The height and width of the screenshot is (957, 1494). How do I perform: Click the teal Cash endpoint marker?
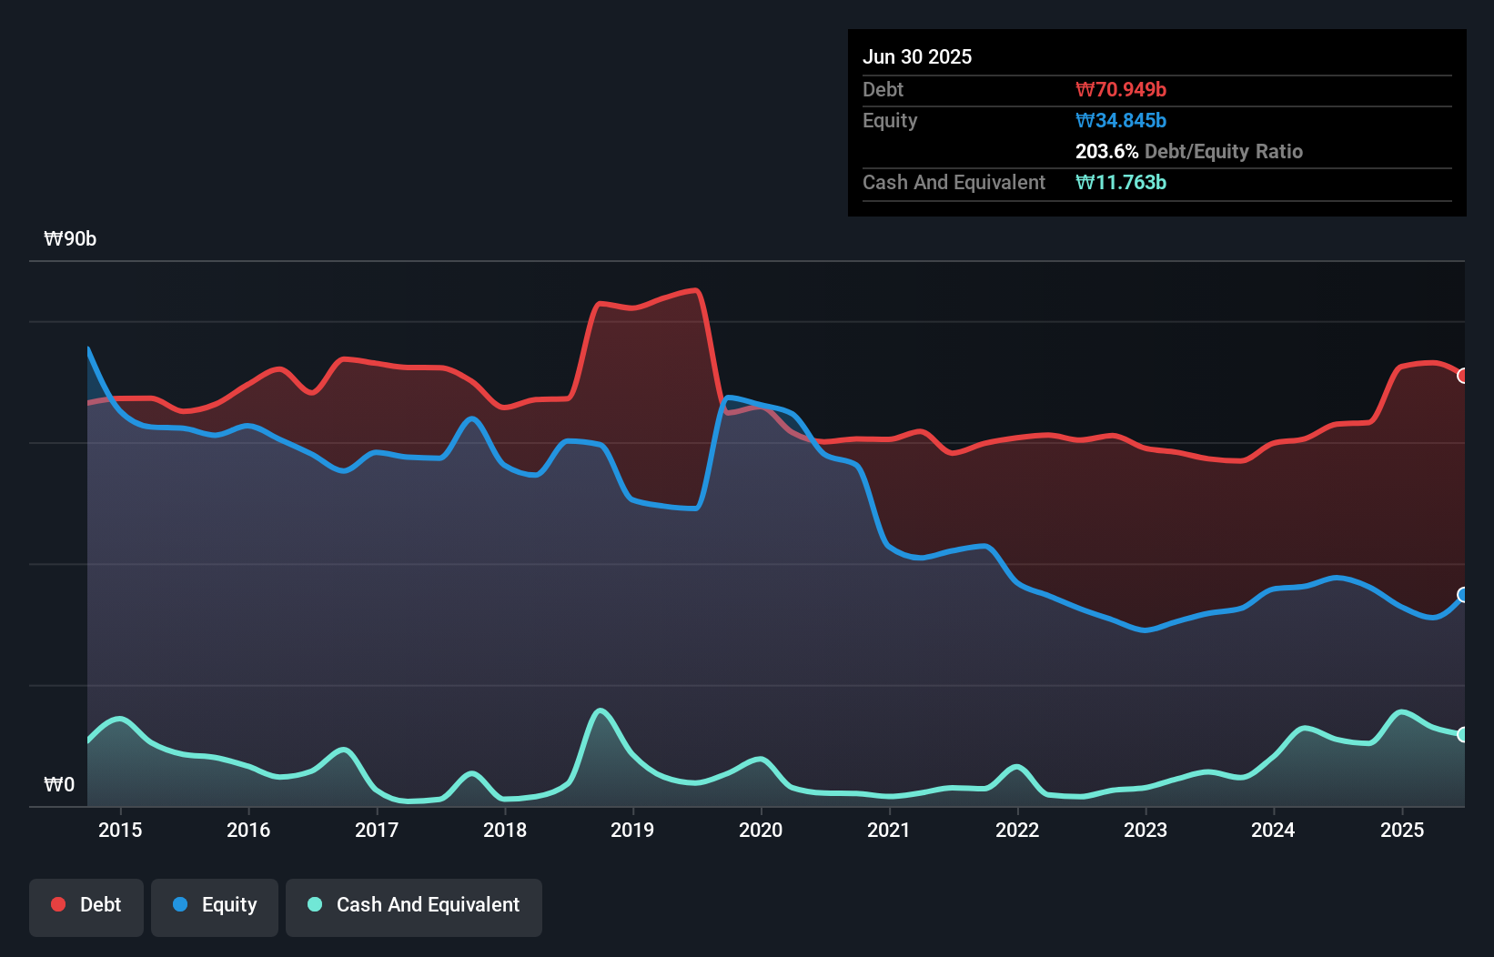pos(1462,734)
